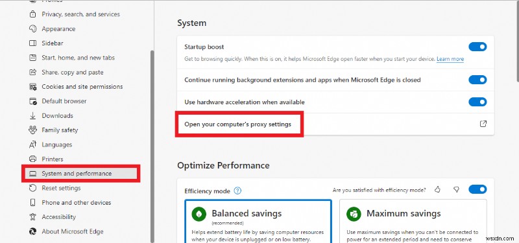Screen dimensions: 519x243
Task: Open Default browser settings
Action: point(64,101)
